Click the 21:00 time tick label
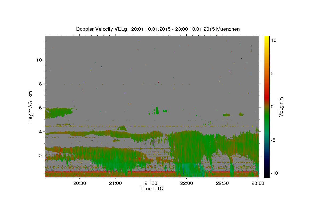Screen dimensions: 320x213 click(115, 183)
